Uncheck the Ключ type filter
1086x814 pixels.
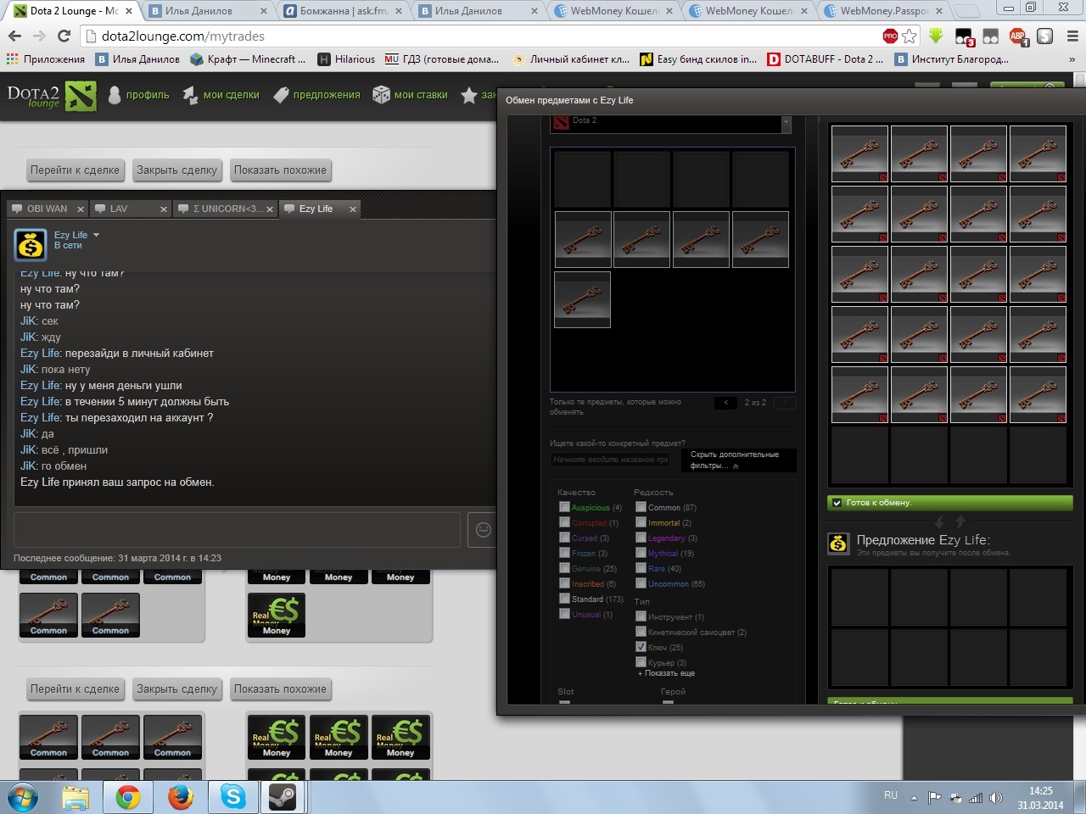click(641, 647)
